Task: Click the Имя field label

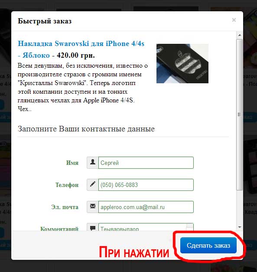Action: (72, 163)
